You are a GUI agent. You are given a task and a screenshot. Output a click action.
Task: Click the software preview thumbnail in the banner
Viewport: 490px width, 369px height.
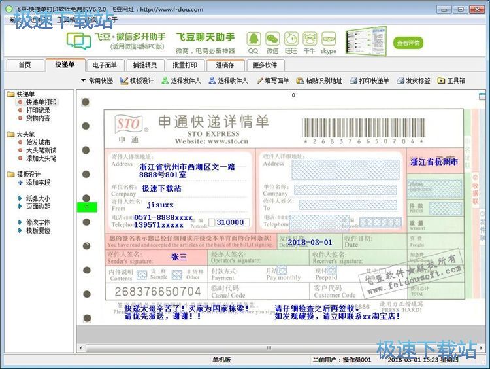[x=366, y=41]
